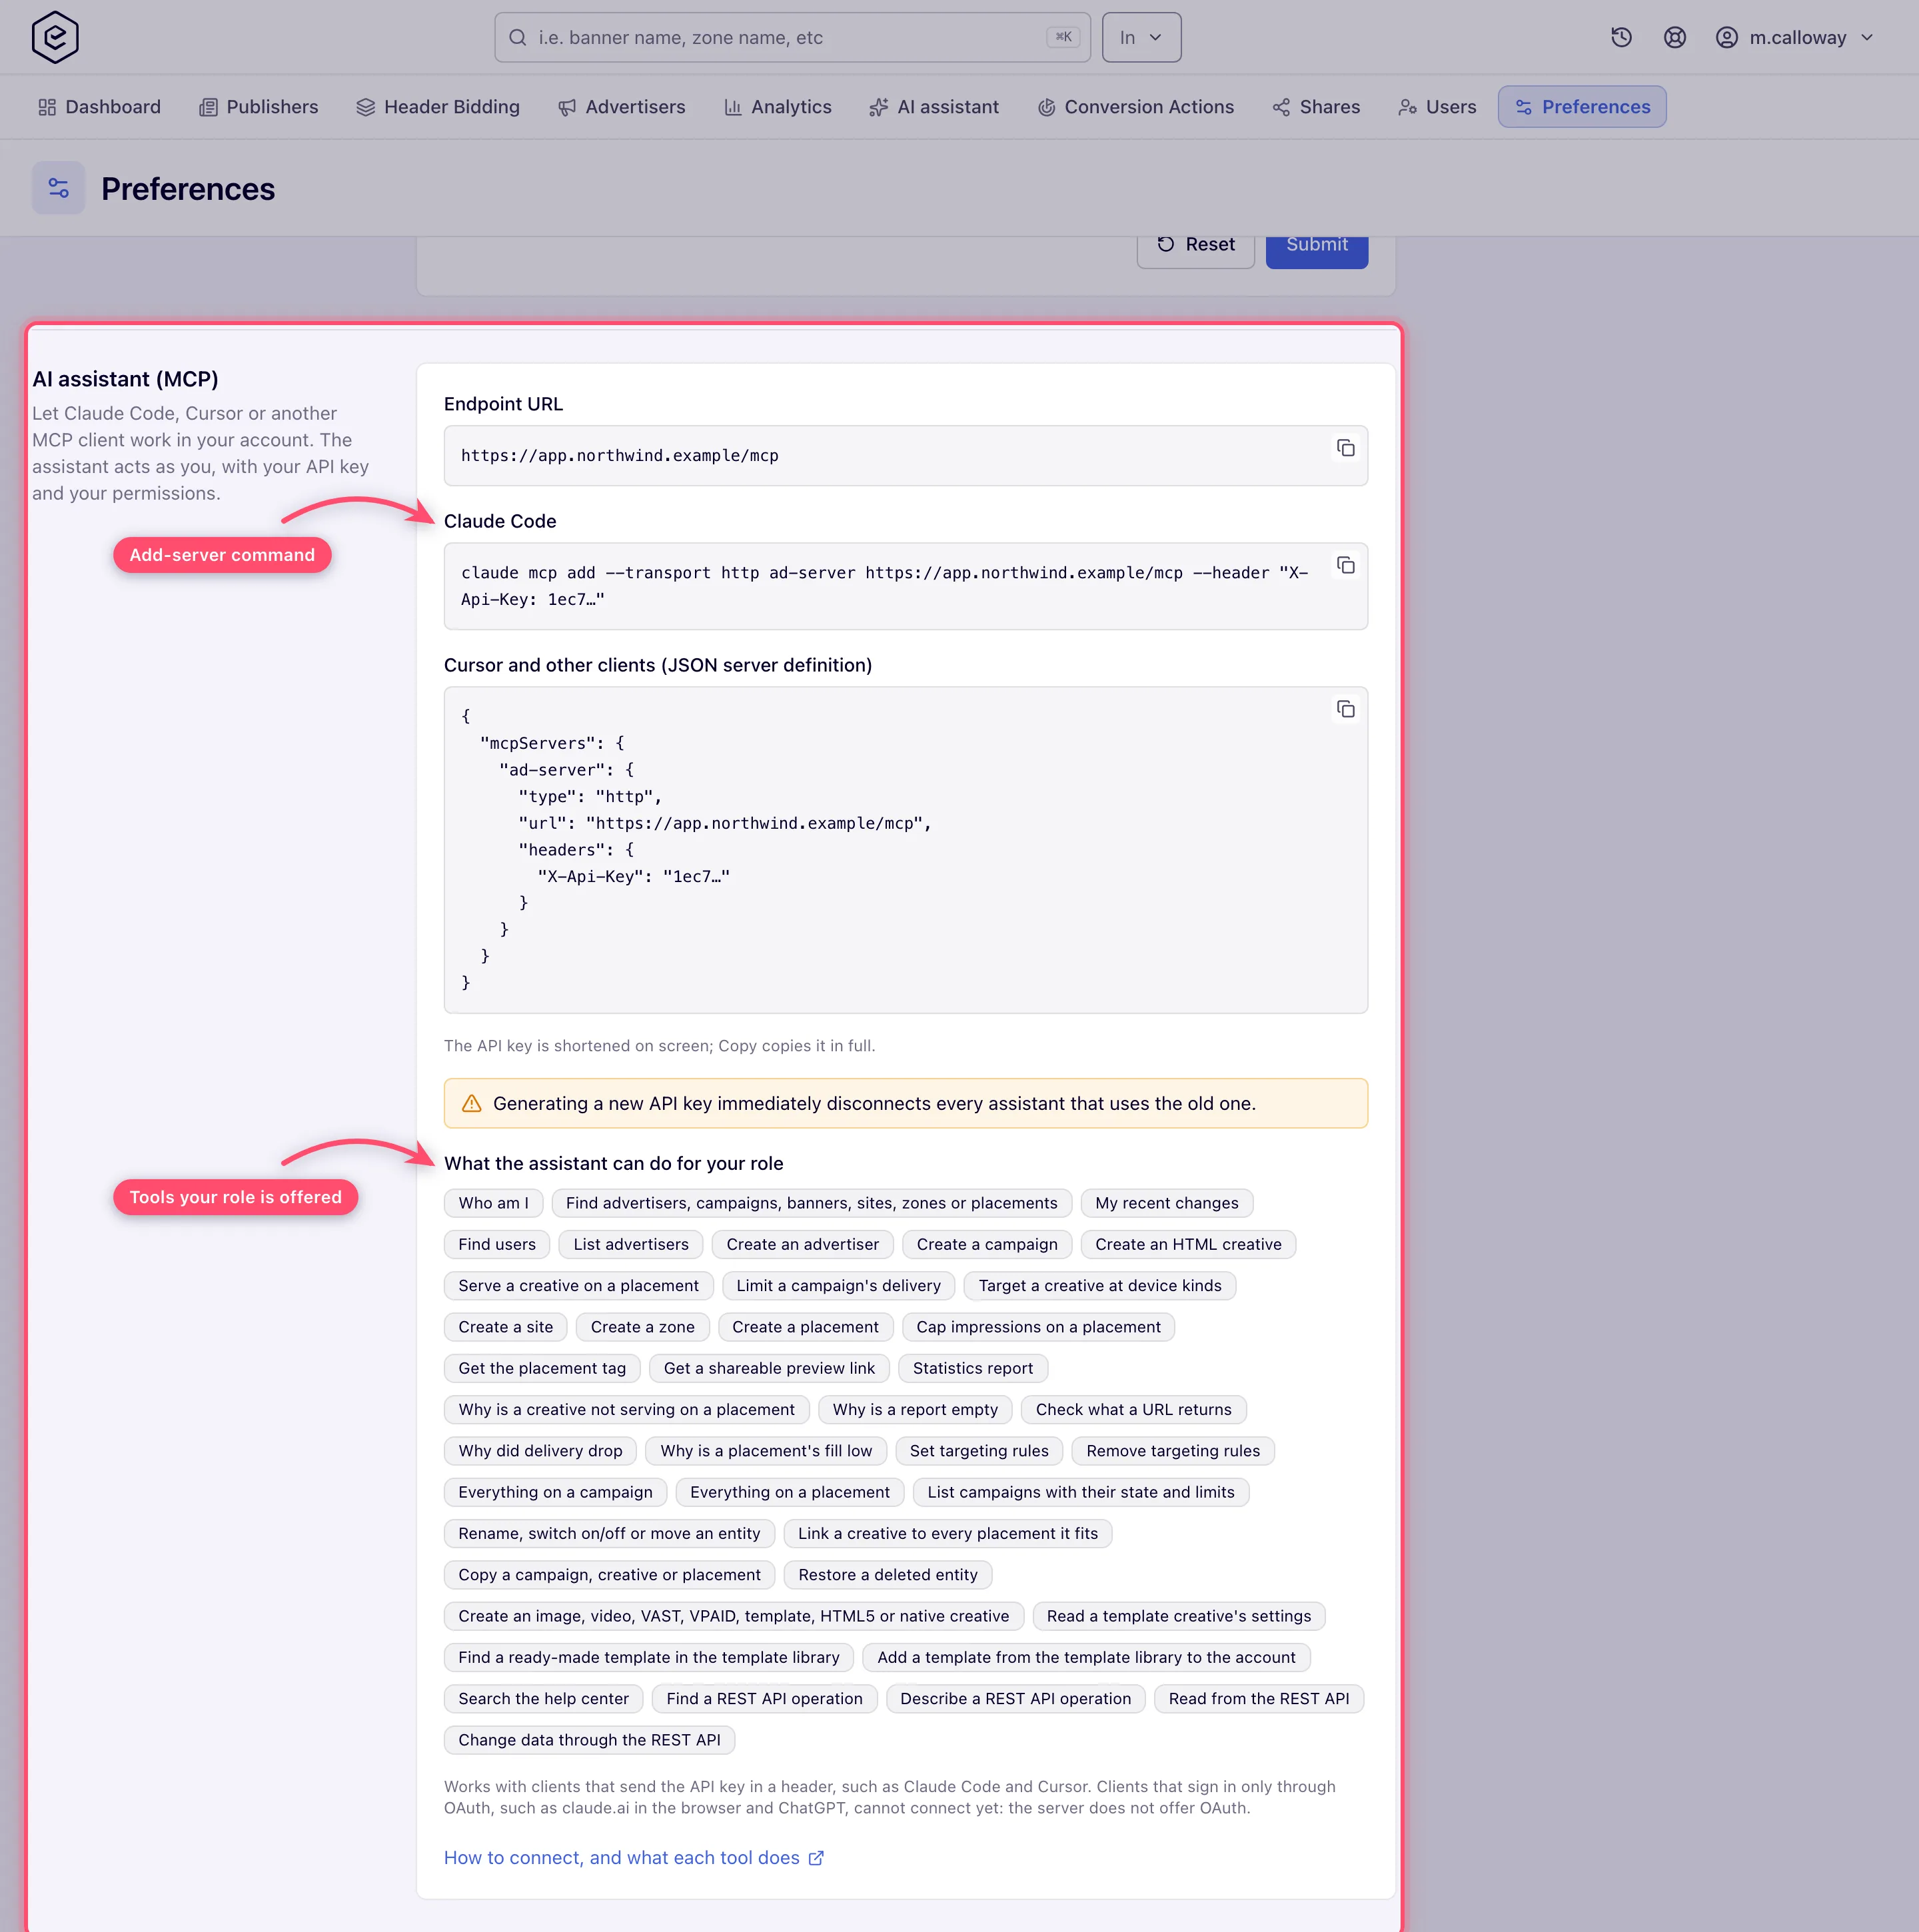Select the Preferences tab
Image resolution: width=1919 pixels, height=1932 pixels.
pos(1582,107)
